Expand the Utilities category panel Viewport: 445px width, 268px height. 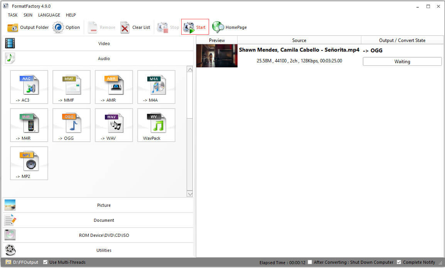tap(98, 250)
